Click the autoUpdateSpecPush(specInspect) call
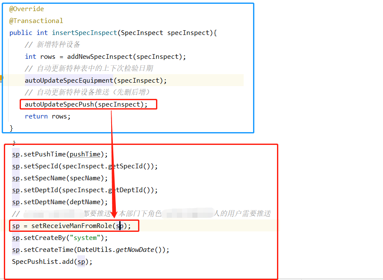Image resolution: width=383 pixels, height=280 pixels. [x=86, y=104]
